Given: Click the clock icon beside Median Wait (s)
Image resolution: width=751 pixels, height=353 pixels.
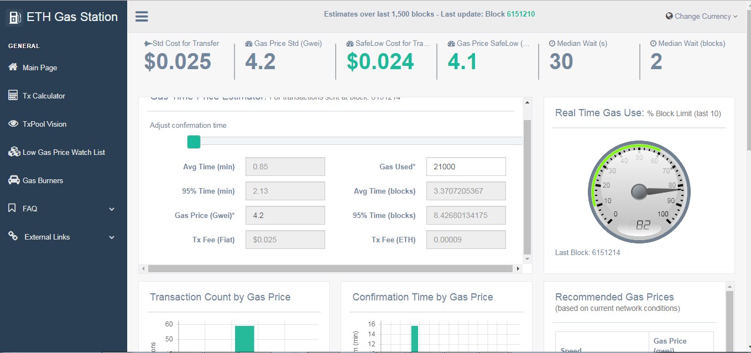Looking at the screenshot, I should 552,43.
